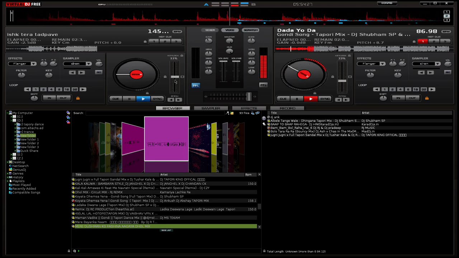
Task: Toggle left deck PFL headphone cue
Action: point(195,85)
